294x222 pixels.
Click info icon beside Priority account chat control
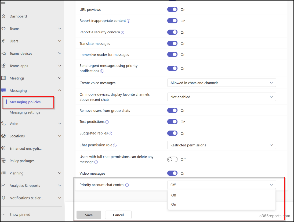tap(127, 185)
